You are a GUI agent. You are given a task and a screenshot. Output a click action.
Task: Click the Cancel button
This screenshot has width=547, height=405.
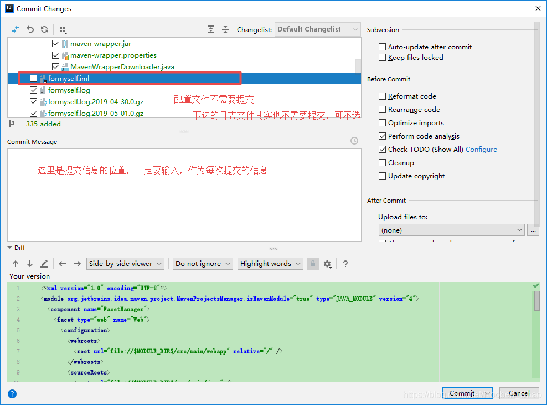pos(519,393)
